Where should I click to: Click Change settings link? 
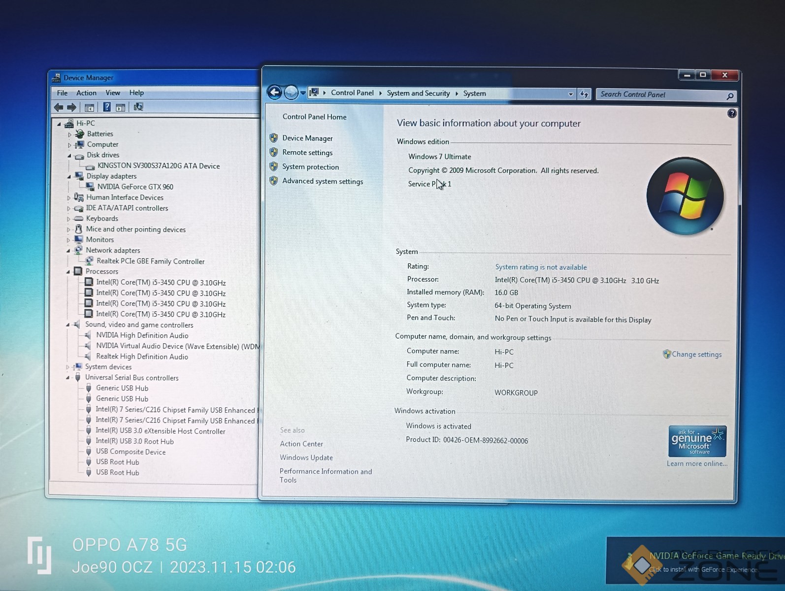pos(696,354)
